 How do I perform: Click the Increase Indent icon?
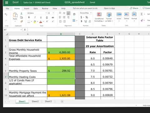click(64, 21)
